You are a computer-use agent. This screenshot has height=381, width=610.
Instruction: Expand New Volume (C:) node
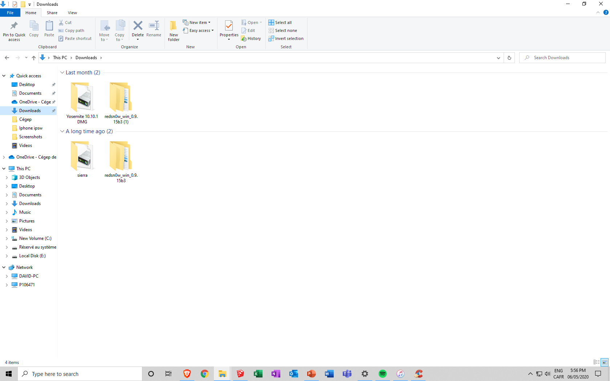(7, 238)
